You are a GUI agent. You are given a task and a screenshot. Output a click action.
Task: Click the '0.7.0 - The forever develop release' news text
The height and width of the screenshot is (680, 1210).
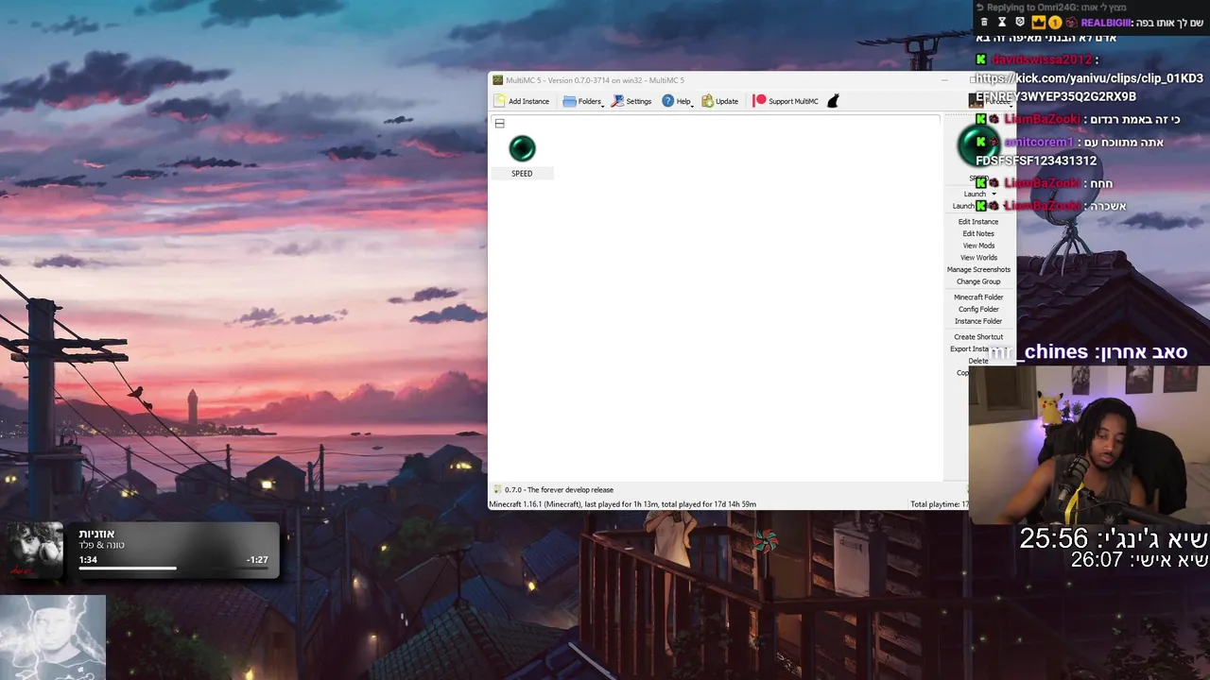tap(559, 489)
